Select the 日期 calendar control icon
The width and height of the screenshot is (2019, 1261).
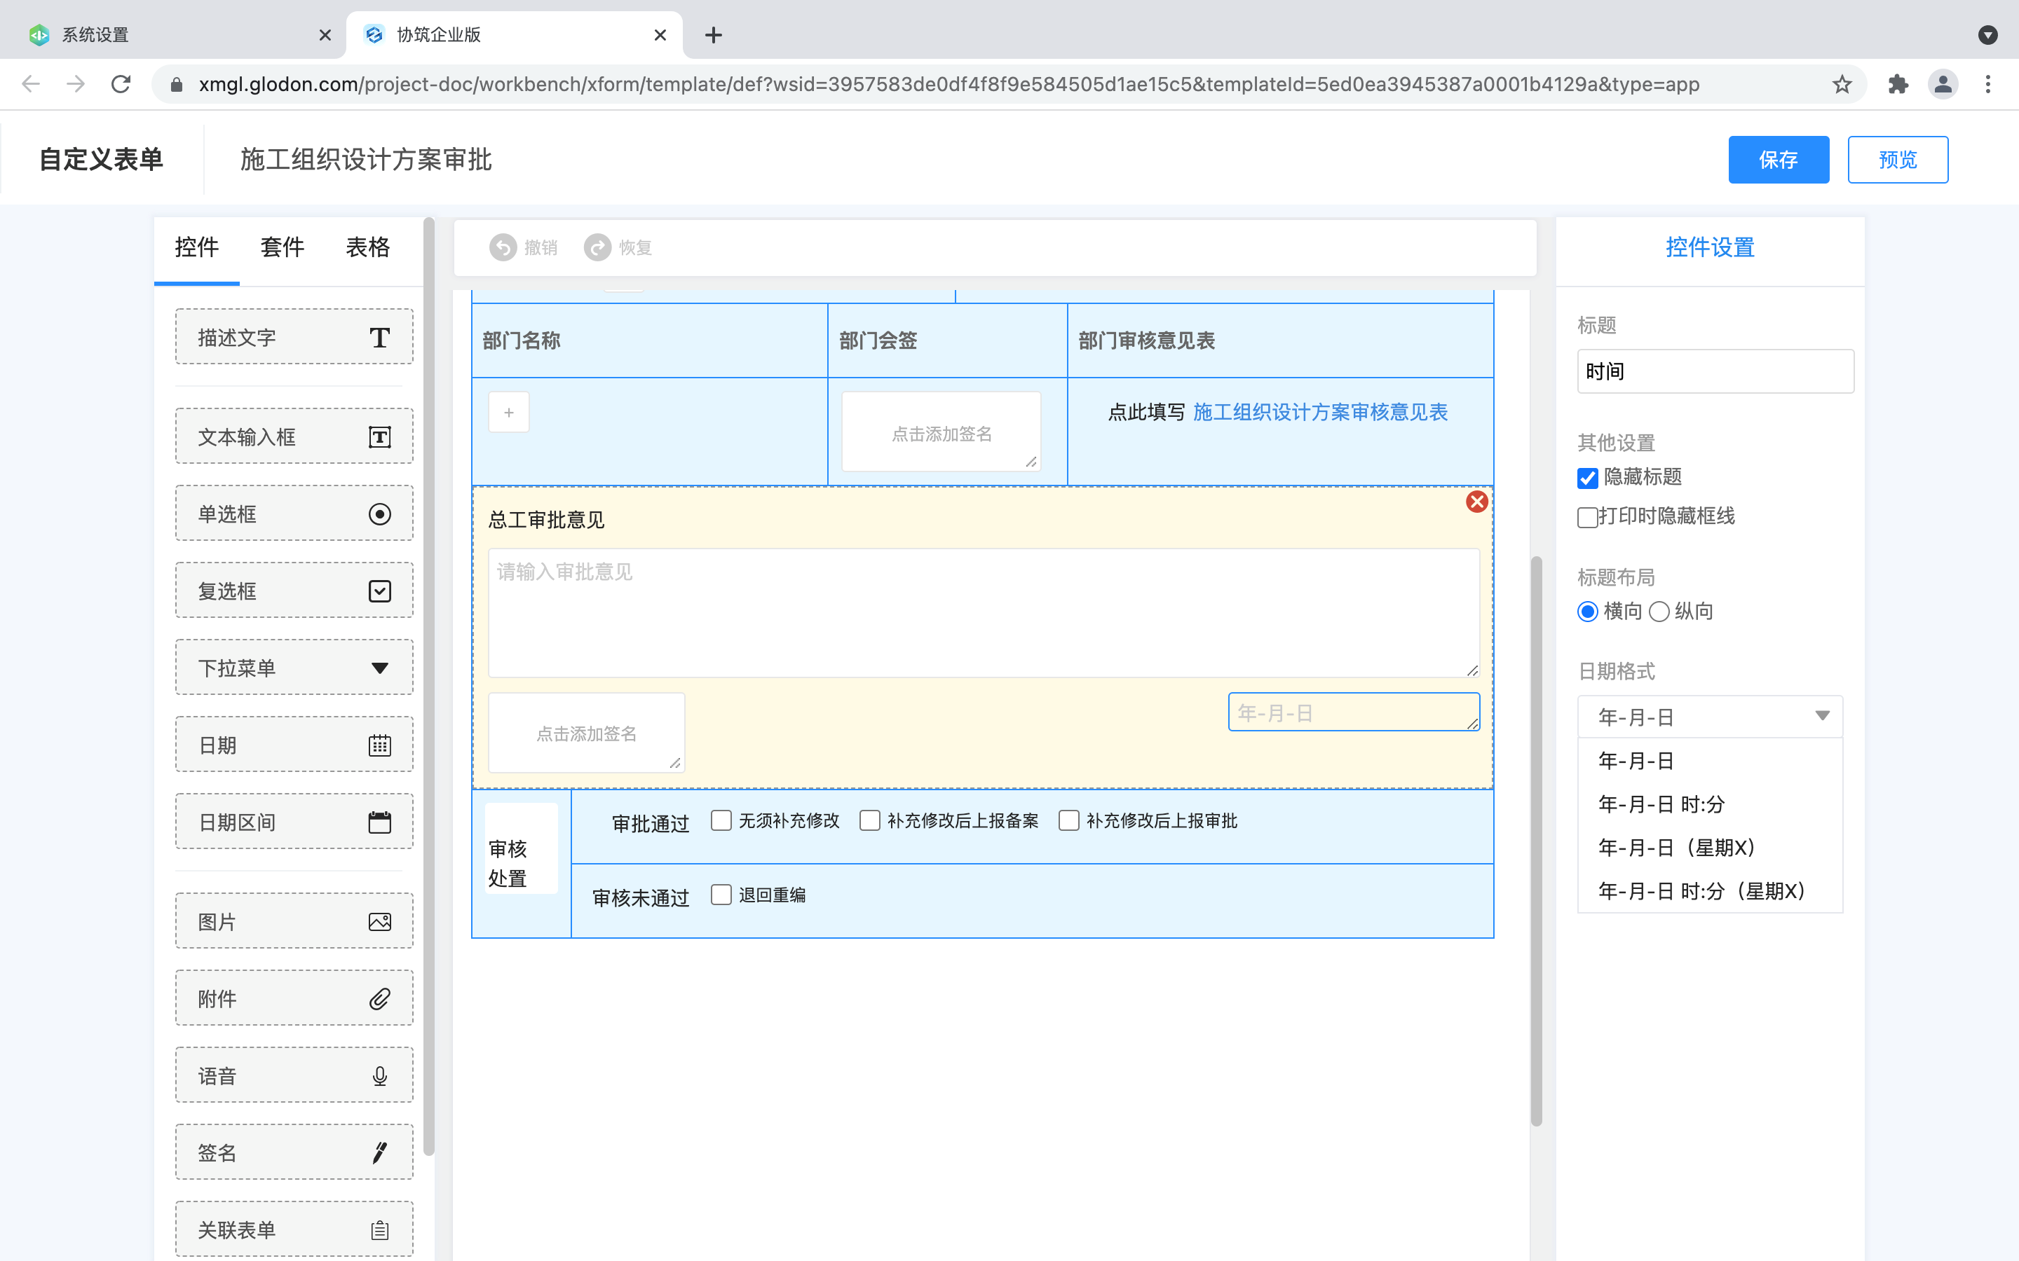(x=379, y=745)
